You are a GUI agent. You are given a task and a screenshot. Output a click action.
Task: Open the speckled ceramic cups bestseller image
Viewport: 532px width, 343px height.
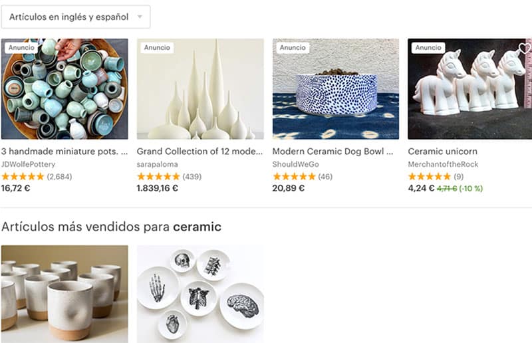click(65, 294)
